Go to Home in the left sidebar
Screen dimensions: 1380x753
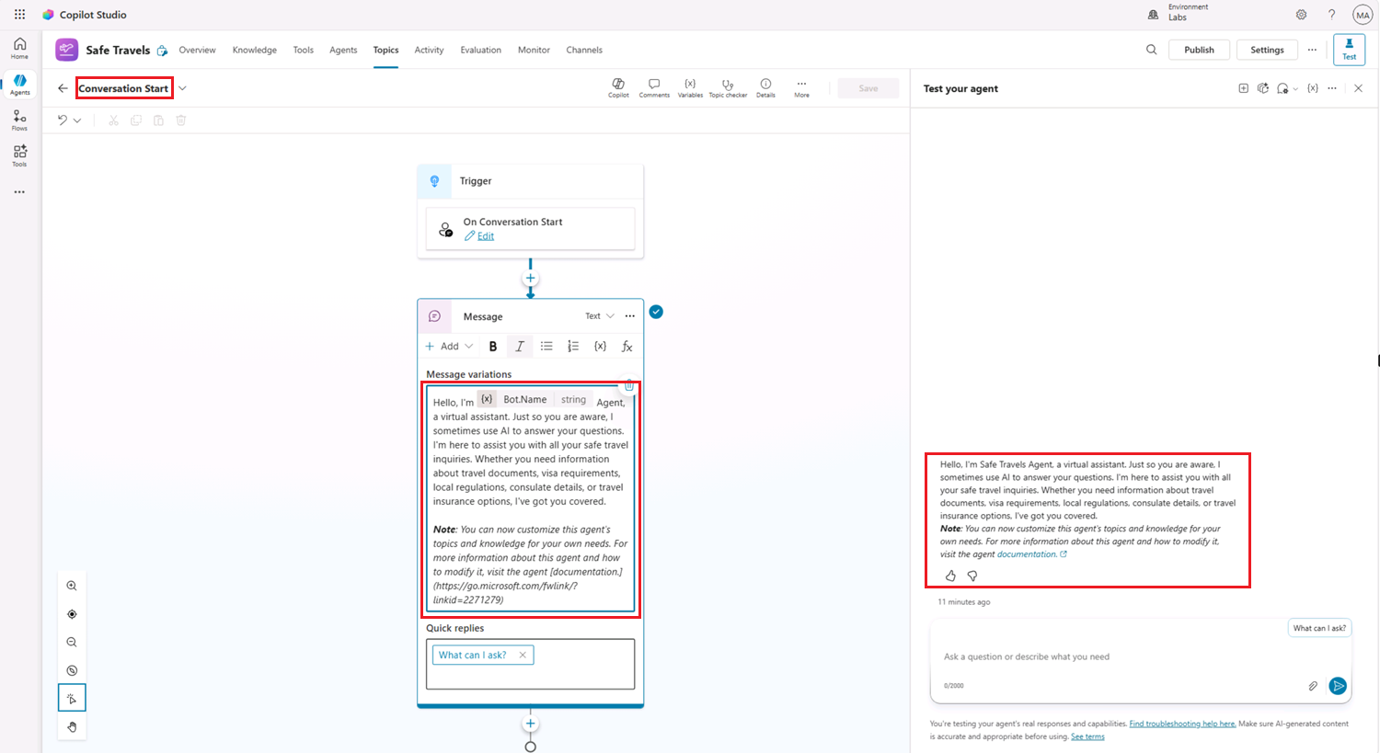coord(19,49)
